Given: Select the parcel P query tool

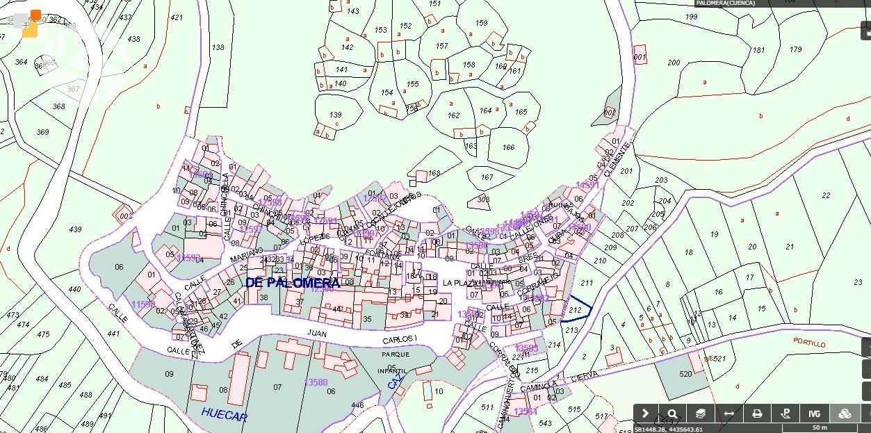Looking at the screenshot, I should pos(785,414).
